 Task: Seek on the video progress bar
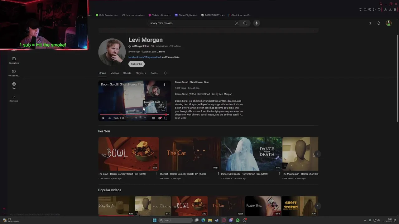click(x=134, y=115)
